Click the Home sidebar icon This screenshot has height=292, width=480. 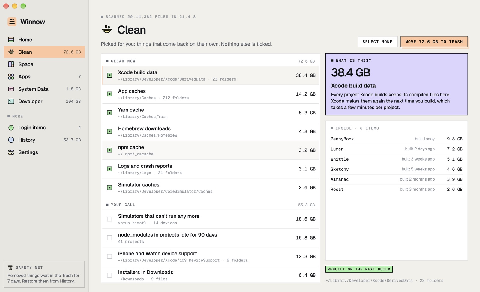point(11,40)
